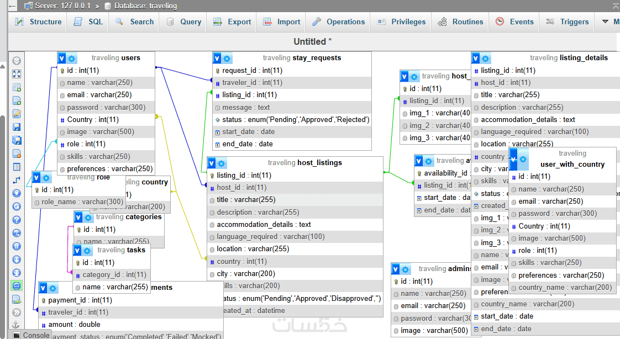The image size is (620, 339).
Task: Click gear icon on tasks table
Action: tap(87, 251)
